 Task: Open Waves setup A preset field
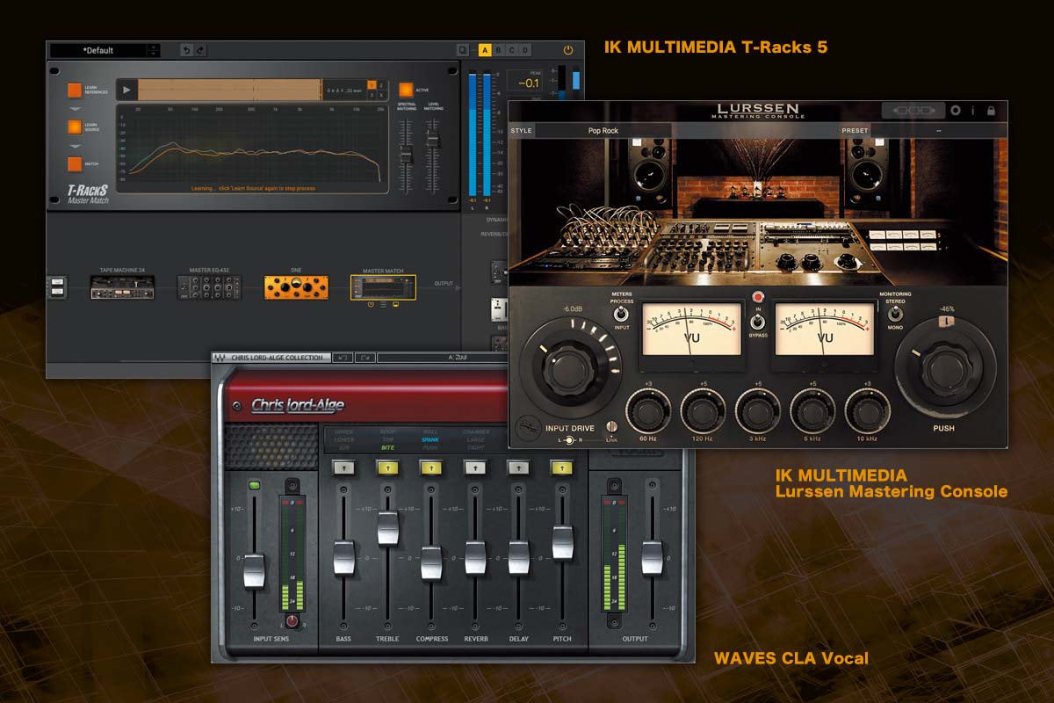[442, 358]
